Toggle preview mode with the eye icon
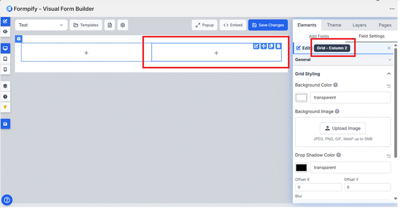The image size is (400, 208). pos(5,32)
